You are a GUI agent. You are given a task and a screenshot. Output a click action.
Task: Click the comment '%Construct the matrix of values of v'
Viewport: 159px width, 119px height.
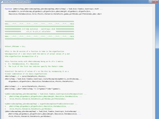point(37,71)
